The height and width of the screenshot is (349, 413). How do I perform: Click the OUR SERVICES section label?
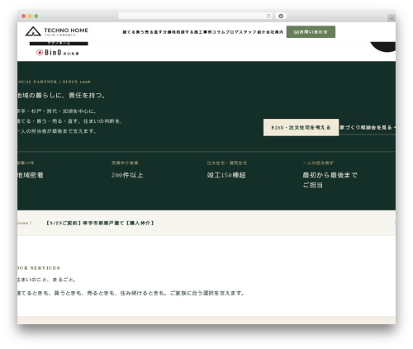[x=39, y=268]
